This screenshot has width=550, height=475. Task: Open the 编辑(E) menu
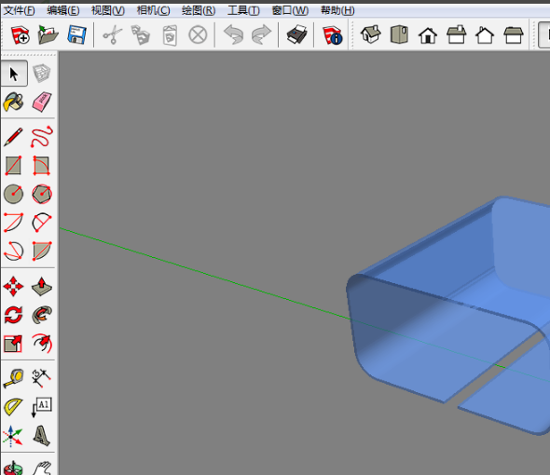tap(63, 10)
